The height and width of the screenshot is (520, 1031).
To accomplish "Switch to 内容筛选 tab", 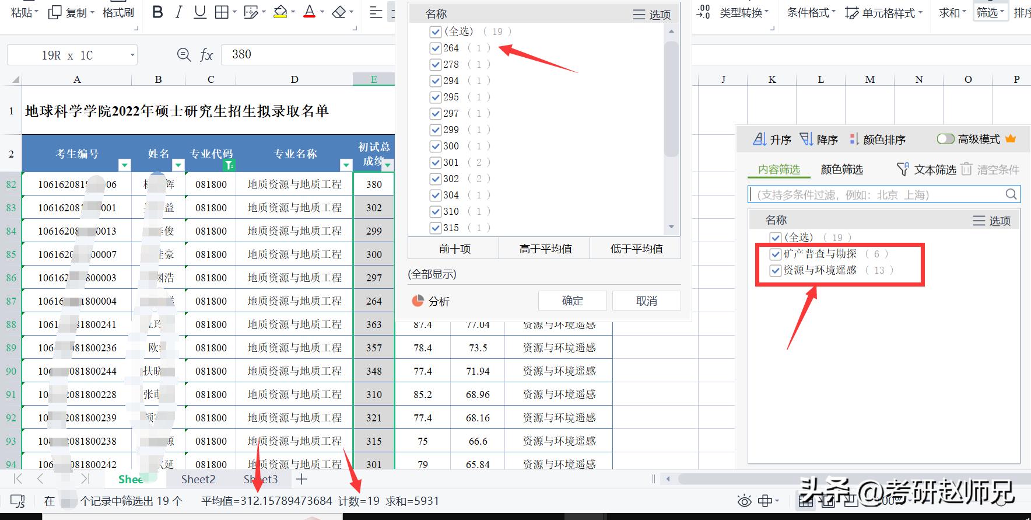I will [x=779, y=169].
